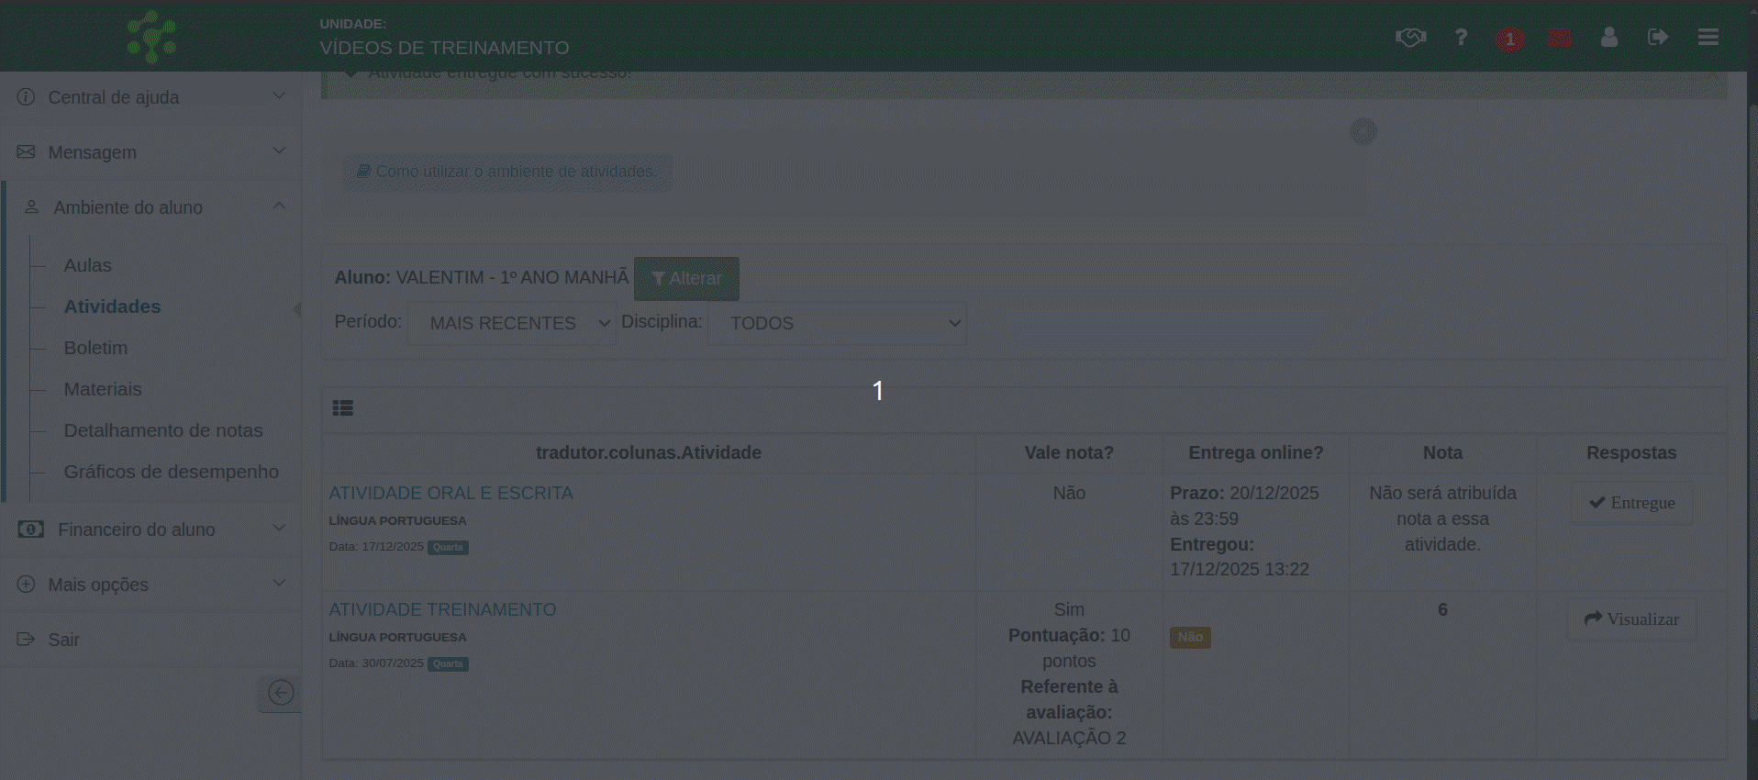Open the Disciplina dropdown
Viewport: 1758px width, 780px height.
click(x=837, y=323)
